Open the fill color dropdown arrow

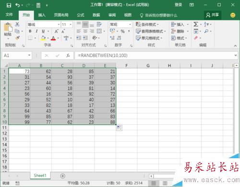click(48, 38)
